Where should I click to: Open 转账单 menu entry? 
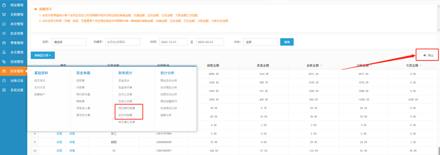(x=81, y=101)
